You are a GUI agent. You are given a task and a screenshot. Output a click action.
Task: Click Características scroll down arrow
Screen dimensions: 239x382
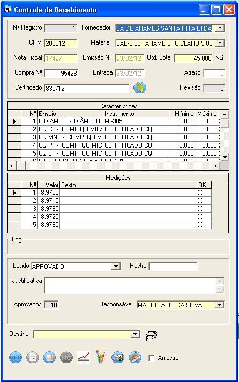click(x=225, y=157)
